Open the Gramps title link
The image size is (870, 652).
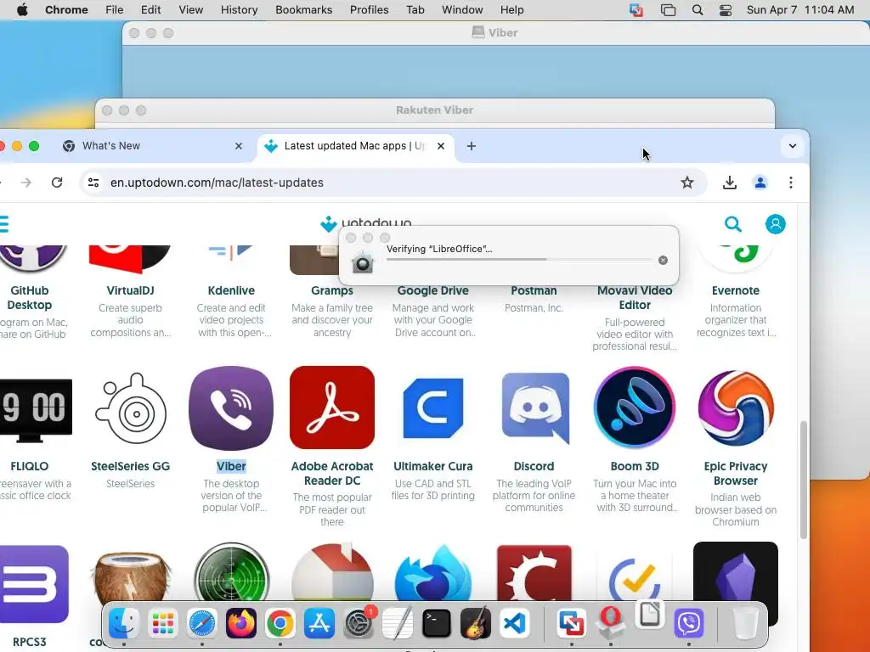(332, 290)
